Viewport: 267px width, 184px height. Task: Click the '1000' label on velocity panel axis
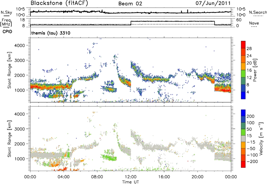tap(19, 159)
